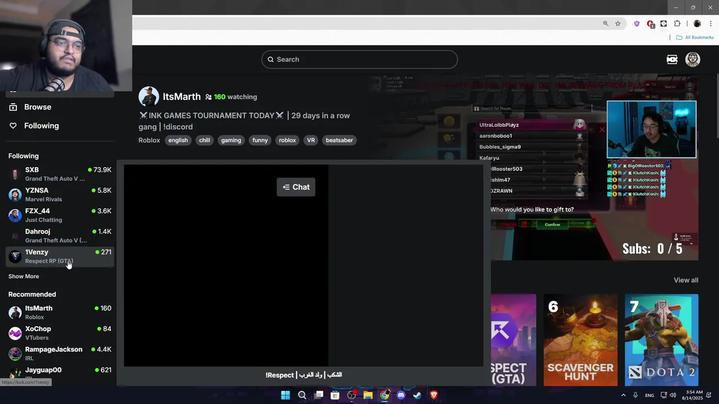Open the Roblox category link
Viewport: 719px width, 404px height.
[x=149, y=140]
